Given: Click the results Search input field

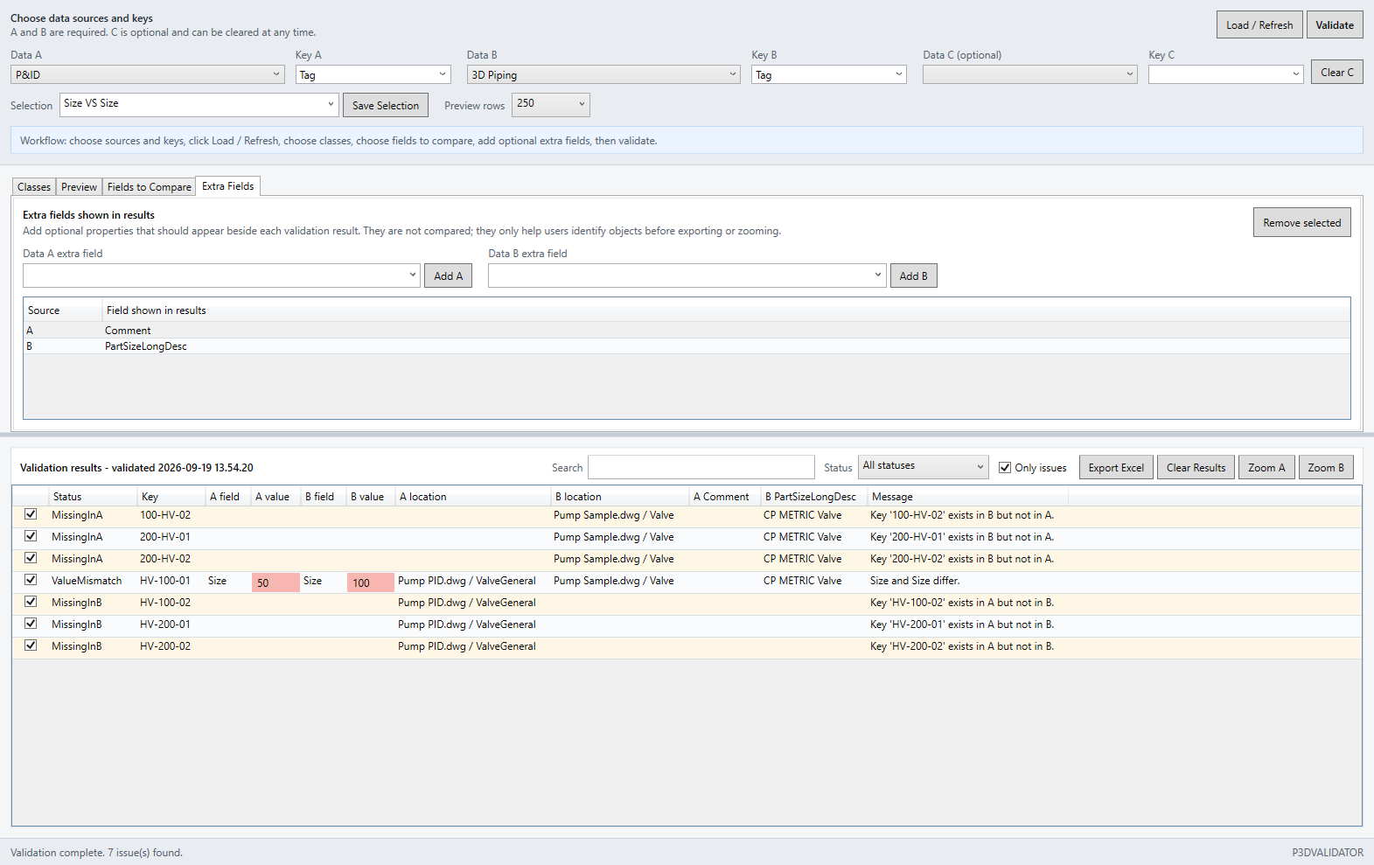Looking at the screenshot, I should (701, 467).
